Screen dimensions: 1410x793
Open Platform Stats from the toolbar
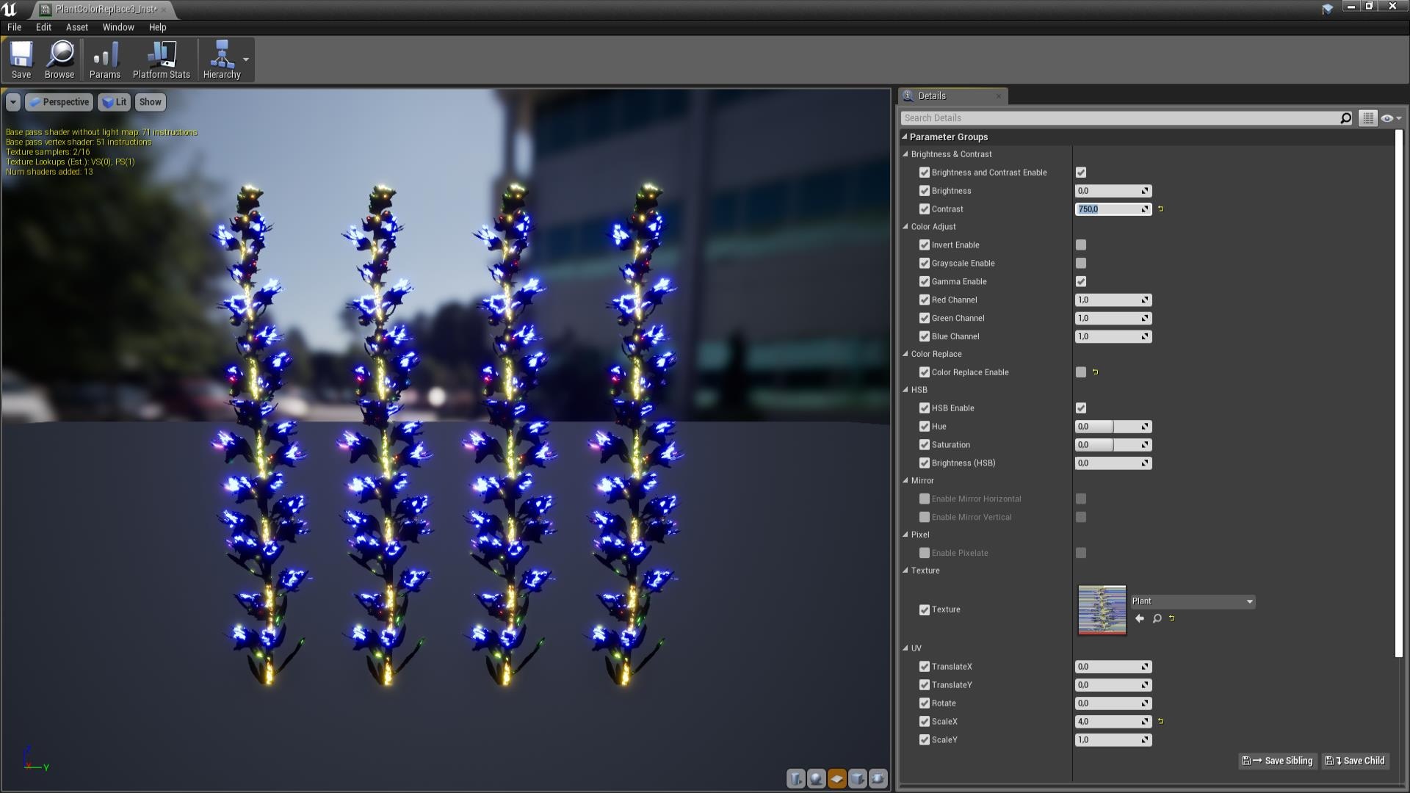[x=161, y=59]
